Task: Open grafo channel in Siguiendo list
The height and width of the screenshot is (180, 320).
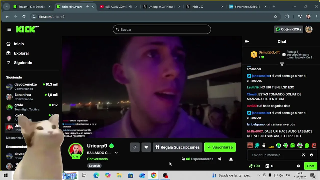Action: 32,107
